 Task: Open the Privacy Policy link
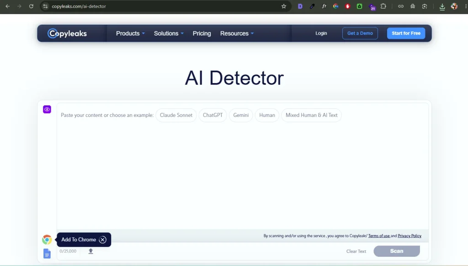click(409, 235)
